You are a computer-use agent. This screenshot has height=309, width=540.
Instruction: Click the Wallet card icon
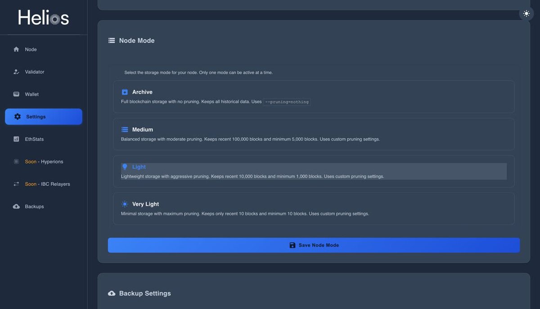[x=17, y=94]
